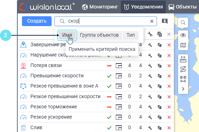Open map search tool
Image resolution: width=199 pixels, height=132 pixels.
pos(183,23)
